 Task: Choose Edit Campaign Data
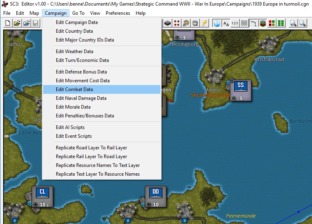click(102, 22)
